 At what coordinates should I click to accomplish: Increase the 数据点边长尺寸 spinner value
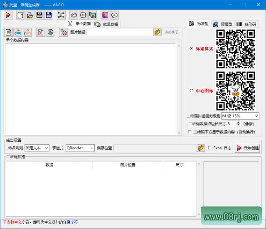click(x=238, y=122)
